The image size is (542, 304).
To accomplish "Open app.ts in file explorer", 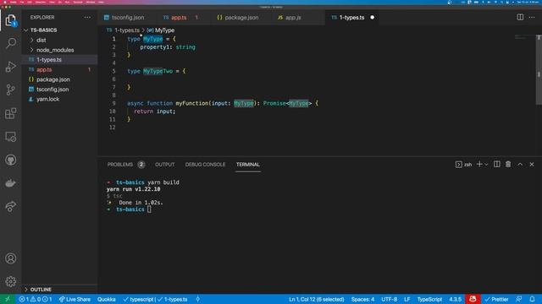I will 59,69.
